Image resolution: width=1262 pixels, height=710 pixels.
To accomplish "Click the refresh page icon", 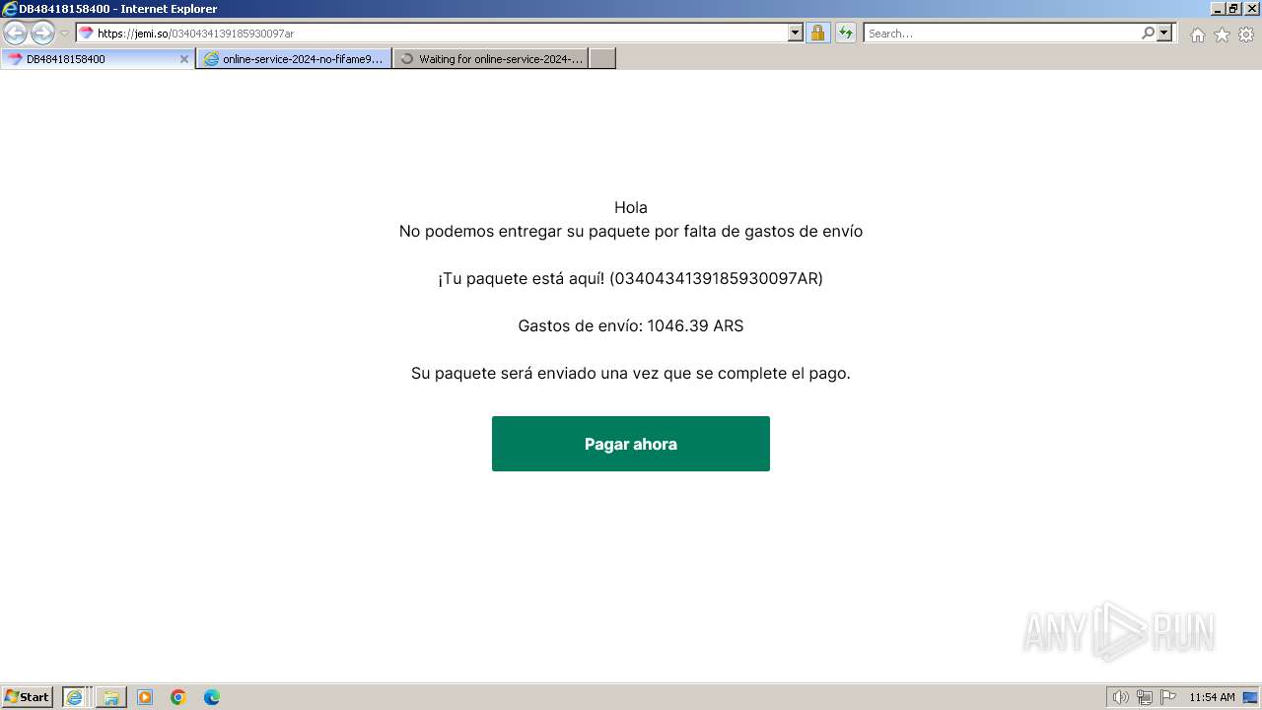I will [846, 34].
